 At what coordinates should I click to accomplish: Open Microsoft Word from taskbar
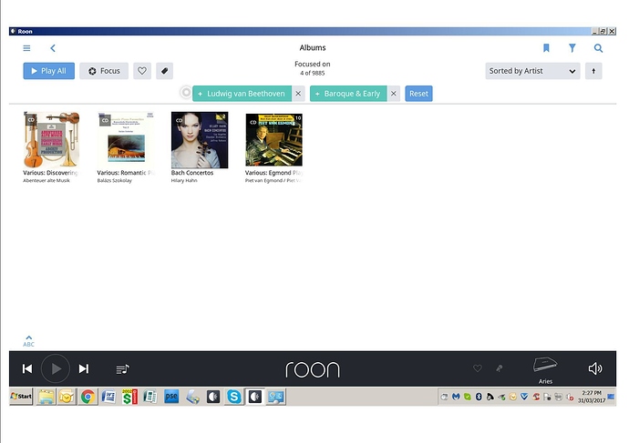pos(108,397)
